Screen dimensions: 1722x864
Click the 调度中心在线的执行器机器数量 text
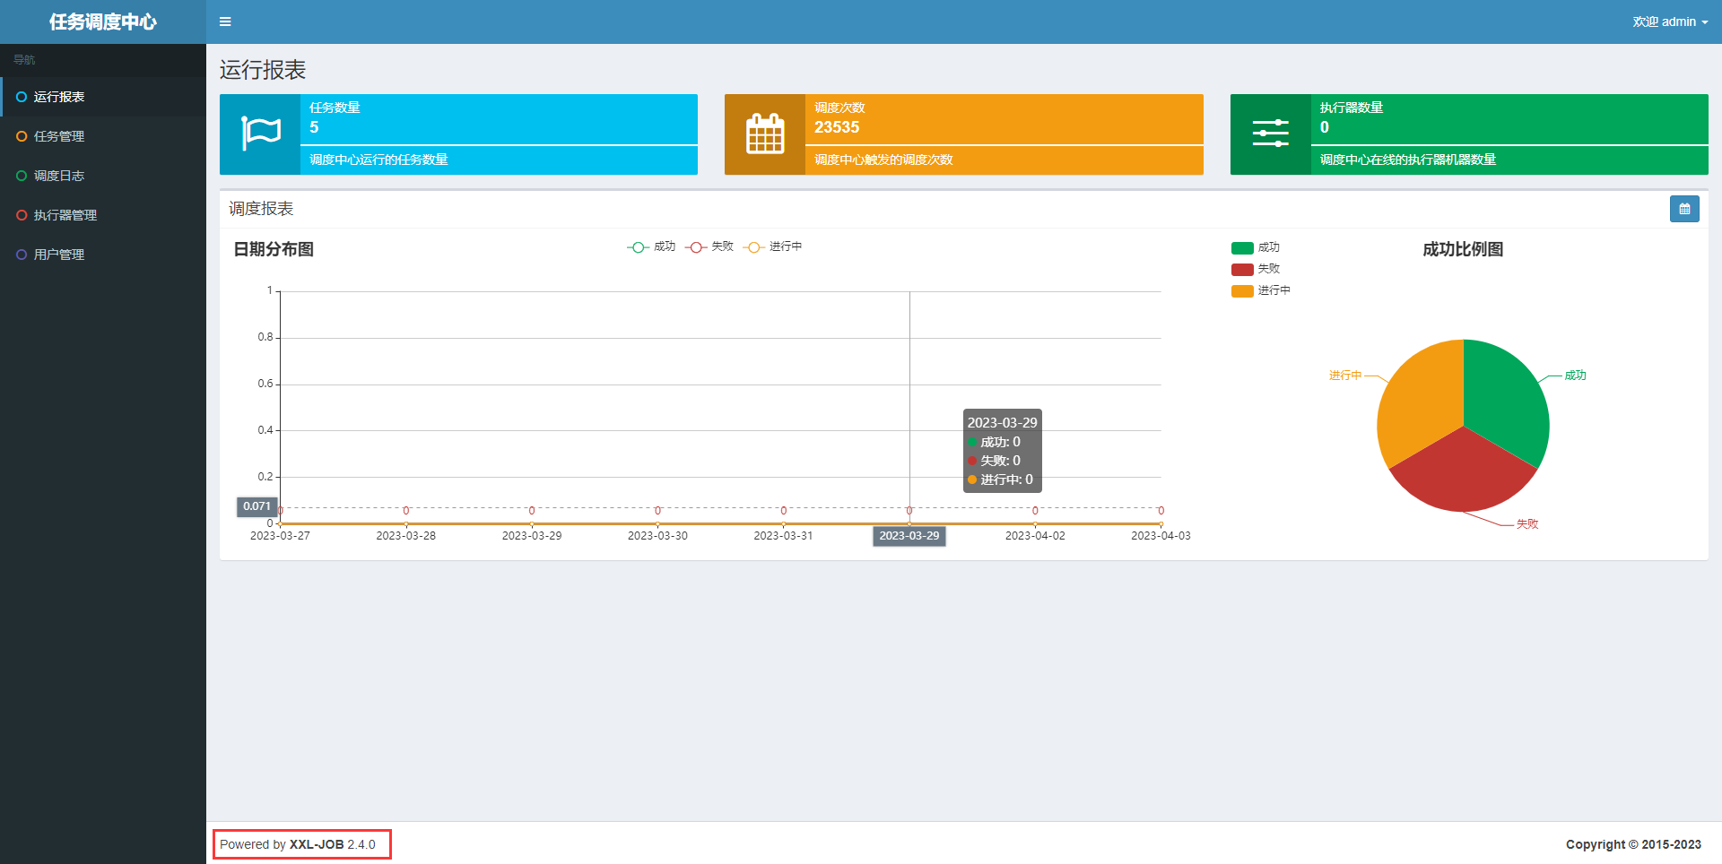pos(1408,160)
